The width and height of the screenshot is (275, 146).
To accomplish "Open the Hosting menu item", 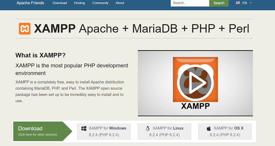I will click(80, 3).
